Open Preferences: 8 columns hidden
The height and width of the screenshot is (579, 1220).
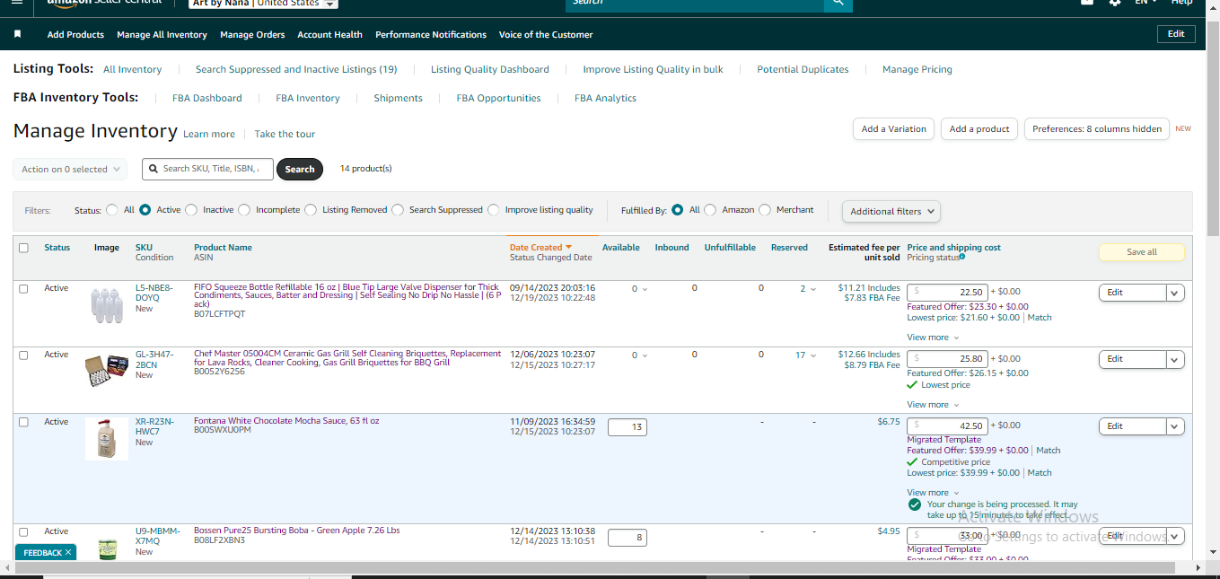click(x=1097, y=129)
